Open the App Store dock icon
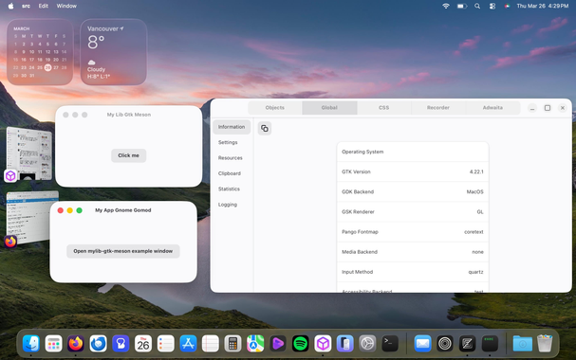Viewport: 576px width, 360px height. click(x=188, y=344)
